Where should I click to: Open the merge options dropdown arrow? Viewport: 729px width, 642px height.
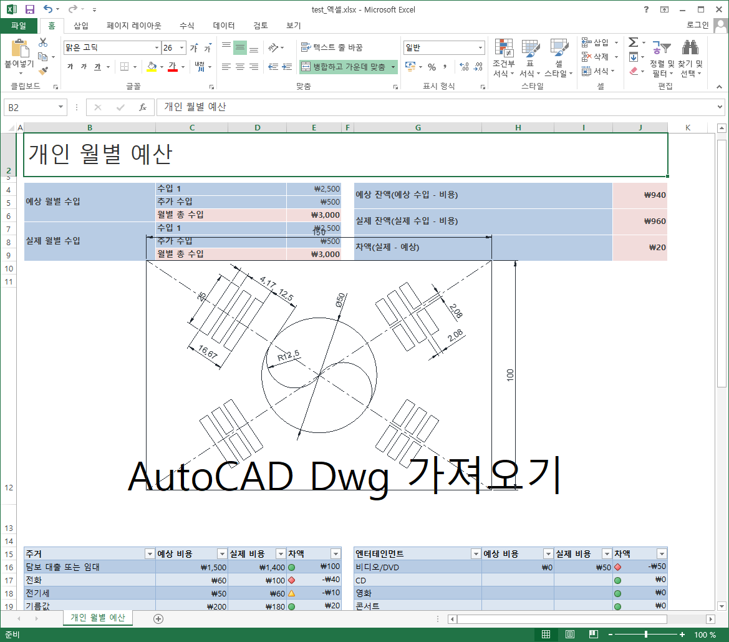pos(393,67)
